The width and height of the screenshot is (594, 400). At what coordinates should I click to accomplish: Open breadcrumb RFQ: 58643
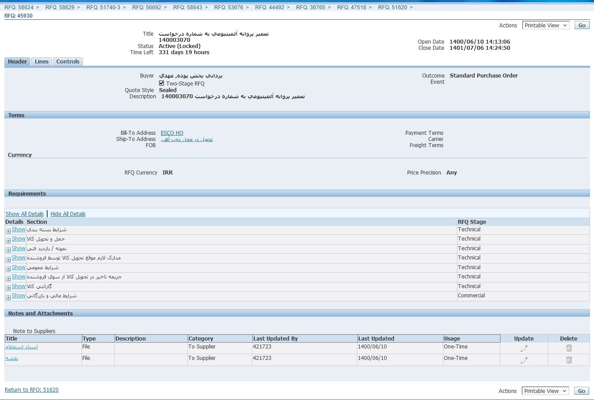pos(188,7)
